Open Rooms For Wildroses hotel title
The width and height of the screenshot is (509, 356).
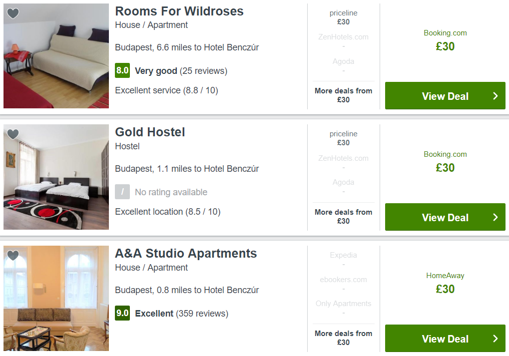pyautogui.click(x=179, y=11)
